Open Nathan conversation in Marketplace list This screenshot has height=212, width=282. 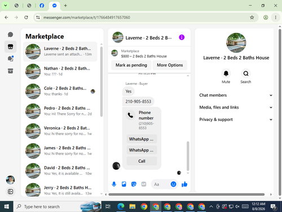click(60, 71)
